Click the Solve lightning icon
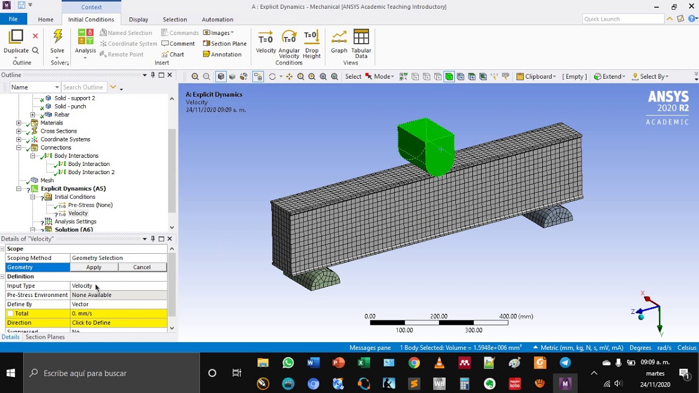The image size is (699, 393). [57, 37]
